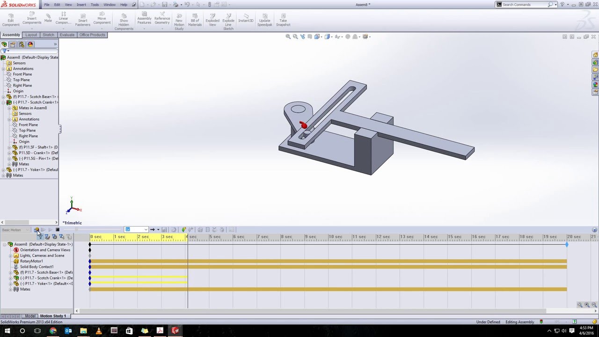The width and height of the screenshot is (599, 337).
Task: Open Chrome from the taskbar
Action: pyautogui.click(x=53, y=331)
